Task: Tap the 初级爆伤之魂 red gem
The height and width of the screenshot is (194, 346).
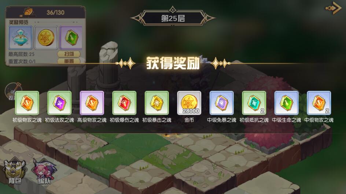Action: [124, 103]
